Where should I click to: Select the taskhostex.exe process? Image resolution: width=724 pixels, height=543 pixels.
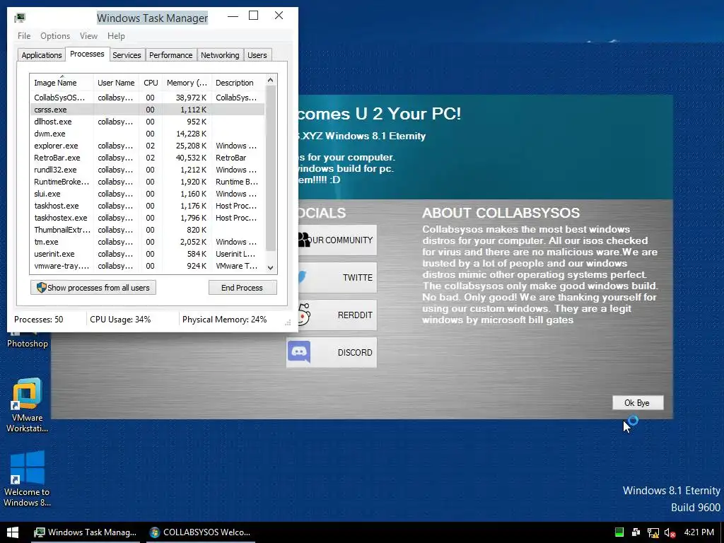147,218
